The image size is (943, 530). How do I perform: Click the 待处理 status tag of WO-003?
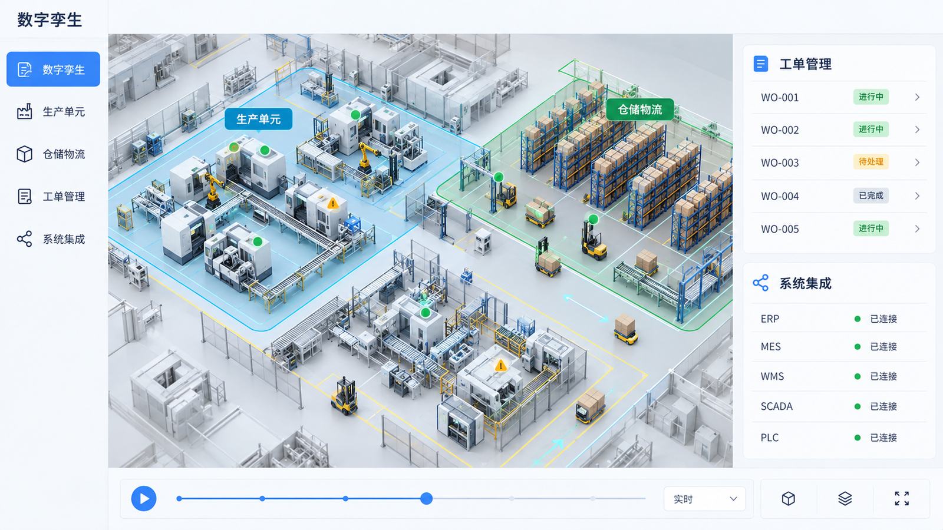point(871,162)
